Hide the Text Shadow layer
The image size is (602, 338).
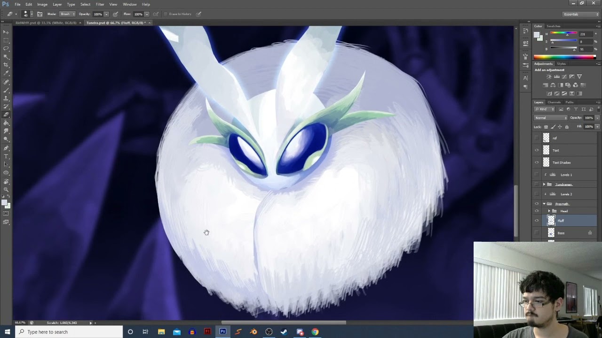(x=537, y=162)
